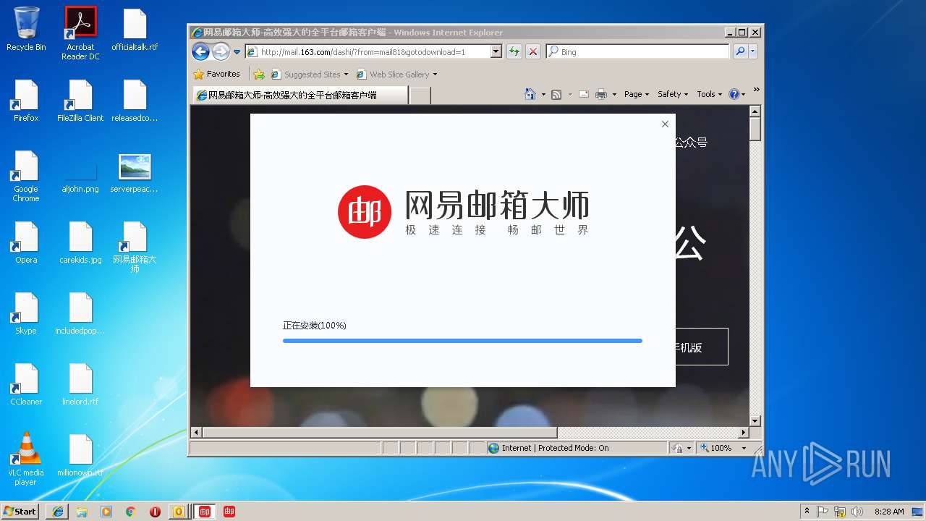Screen dimensions: 926x521
Task: Click Internet Explorer taskbar icon
Action: (x=57, y=512)
